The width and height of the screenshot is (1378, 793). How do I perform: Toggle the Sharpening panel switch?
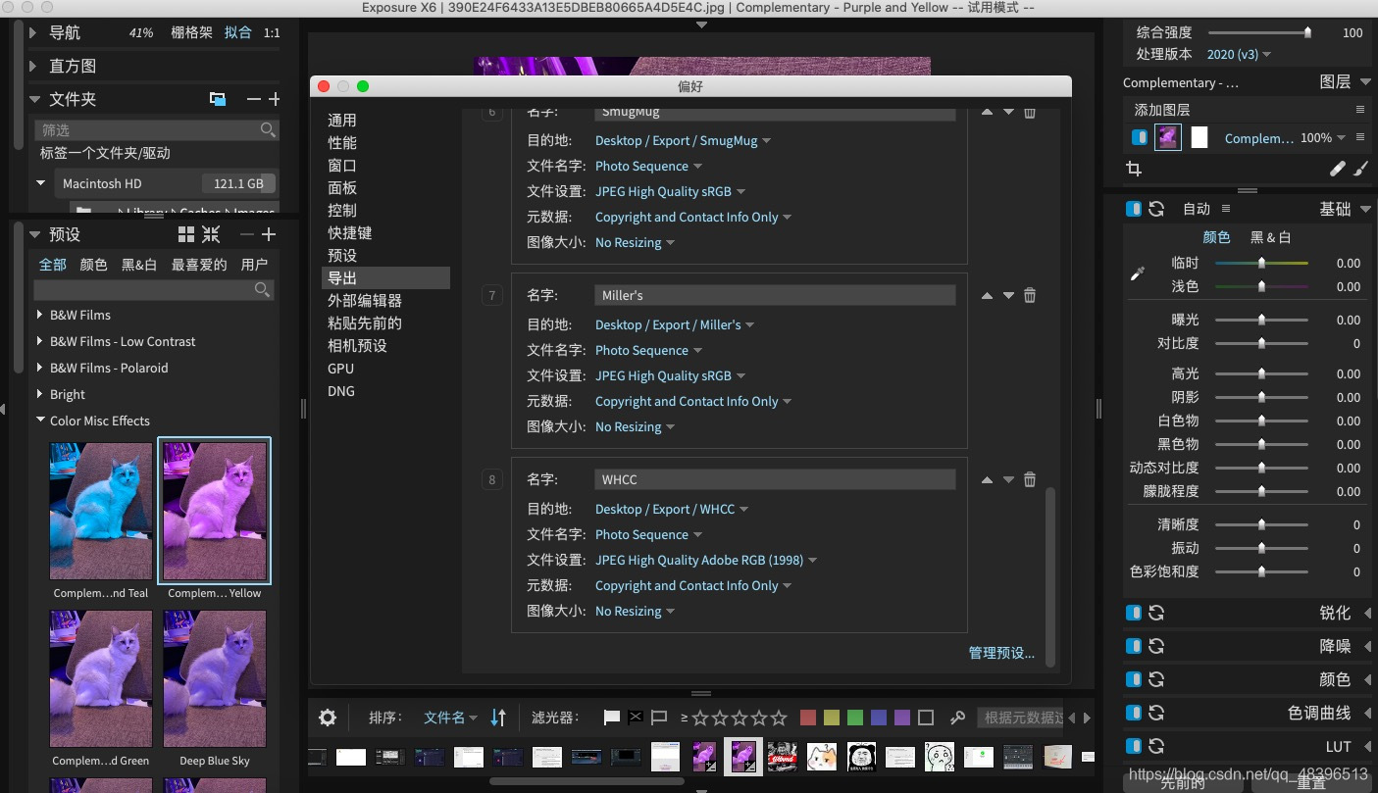point(1134,613)
